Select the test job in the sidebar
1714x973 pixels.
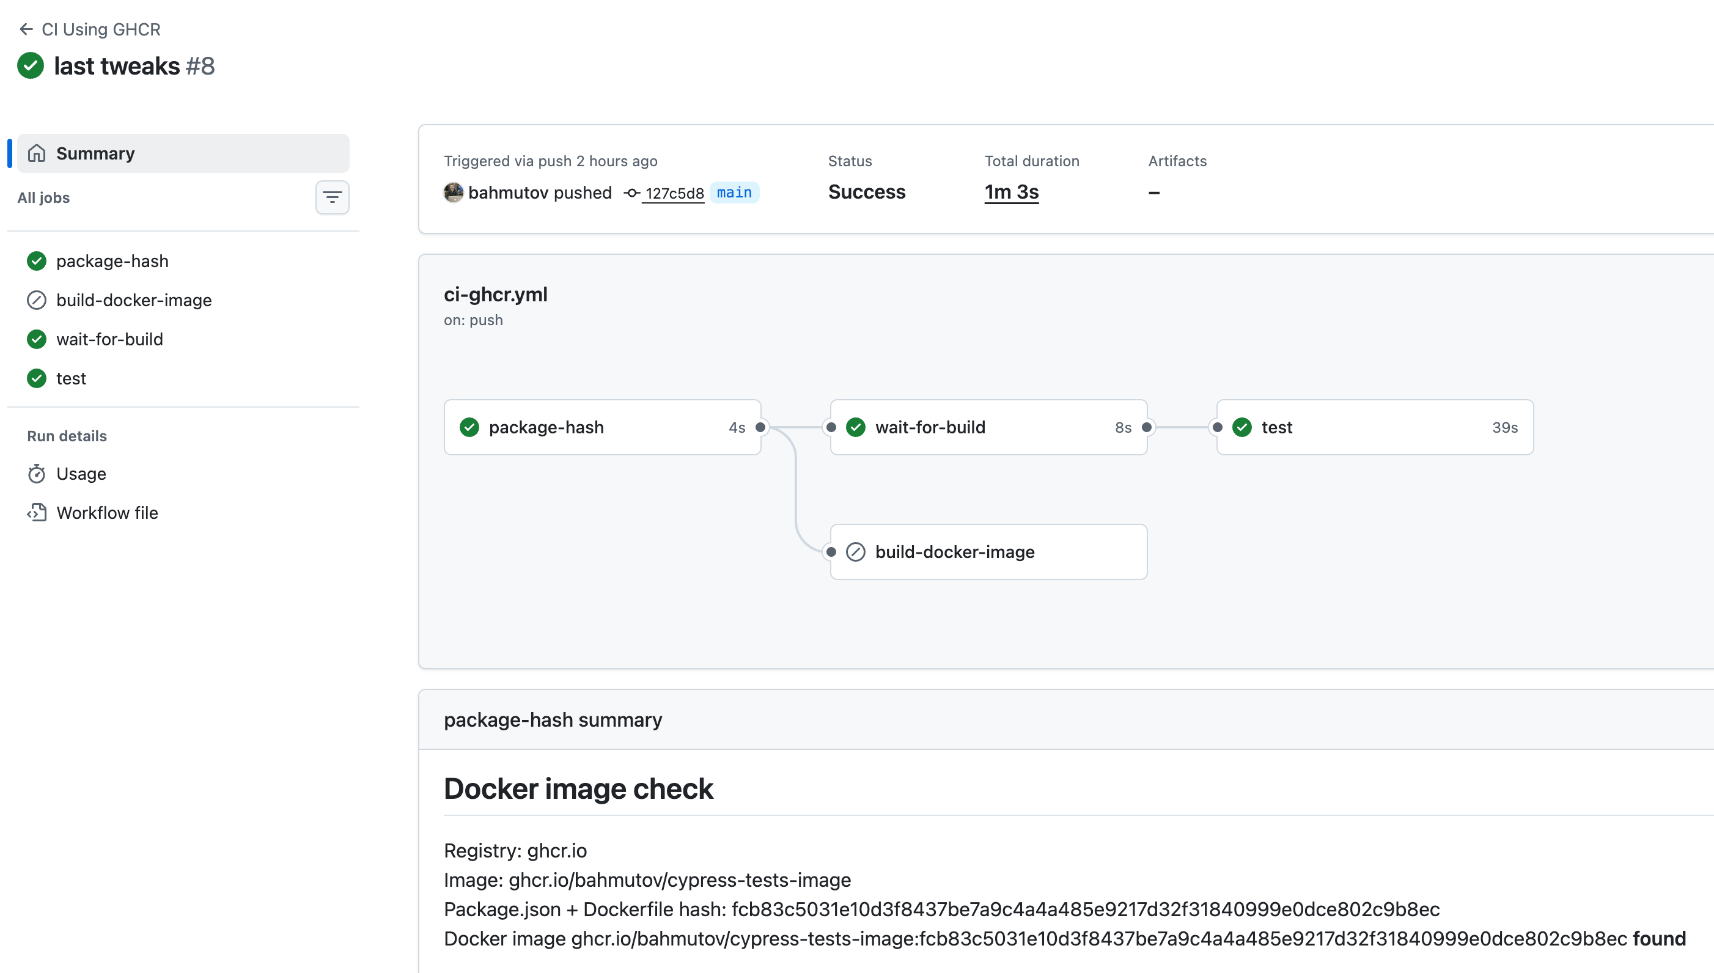[71, 378]
